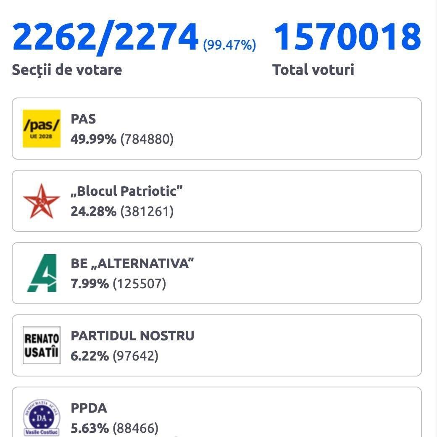437x437 pixels.
Task: Click the 1570018 total votes number
Action: click(347, 37)
